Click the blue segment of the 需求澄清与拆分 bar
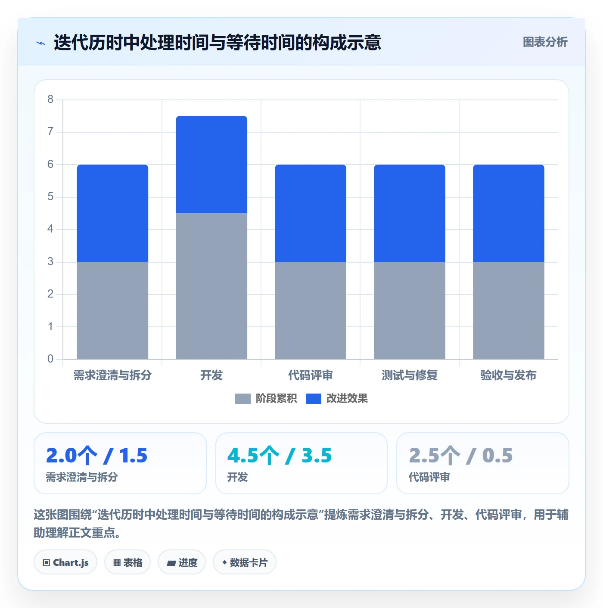Screen dimensions: 603x608 click(x=112, y=213)
